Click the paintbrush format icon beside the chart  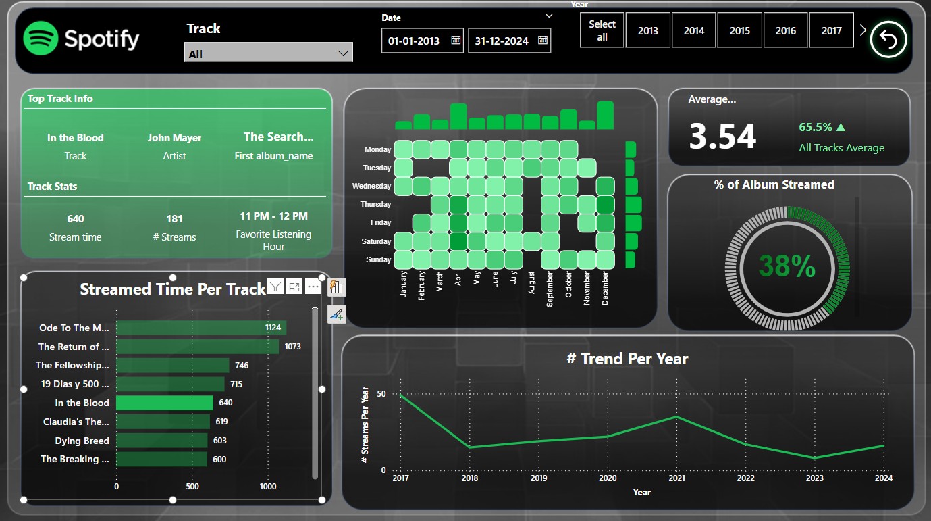pyautogui.click(x=336, y=314)
